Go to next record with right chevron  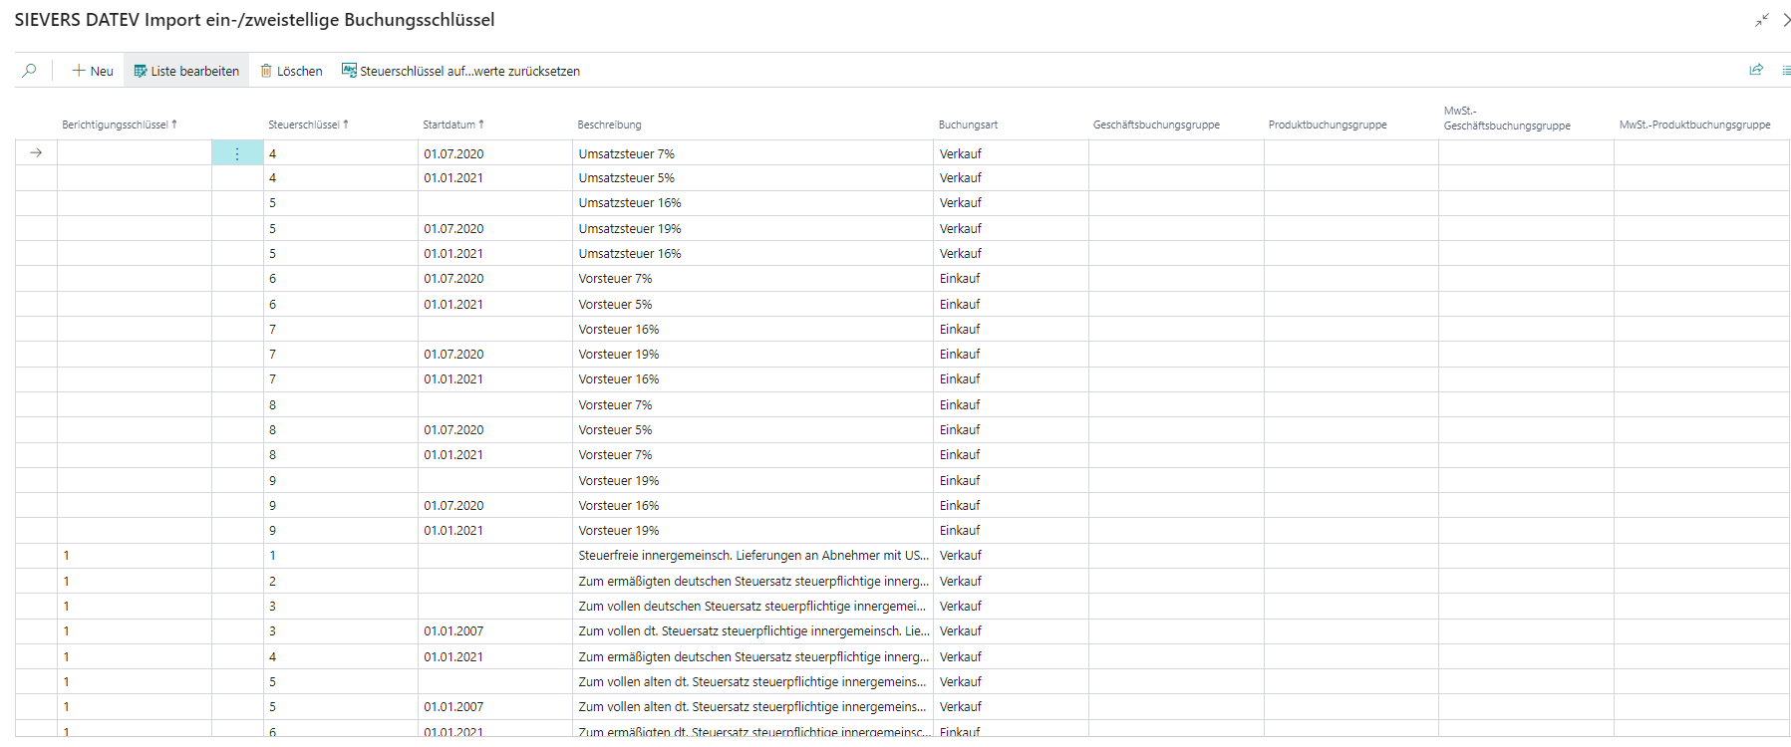pyautogui.click(x=1786, y=20)
